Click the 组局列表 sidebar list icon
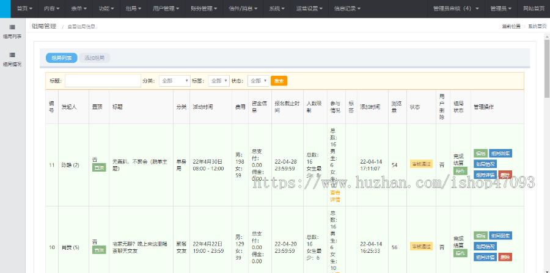Viewport: 550px width, 273px height. (12, 27)
